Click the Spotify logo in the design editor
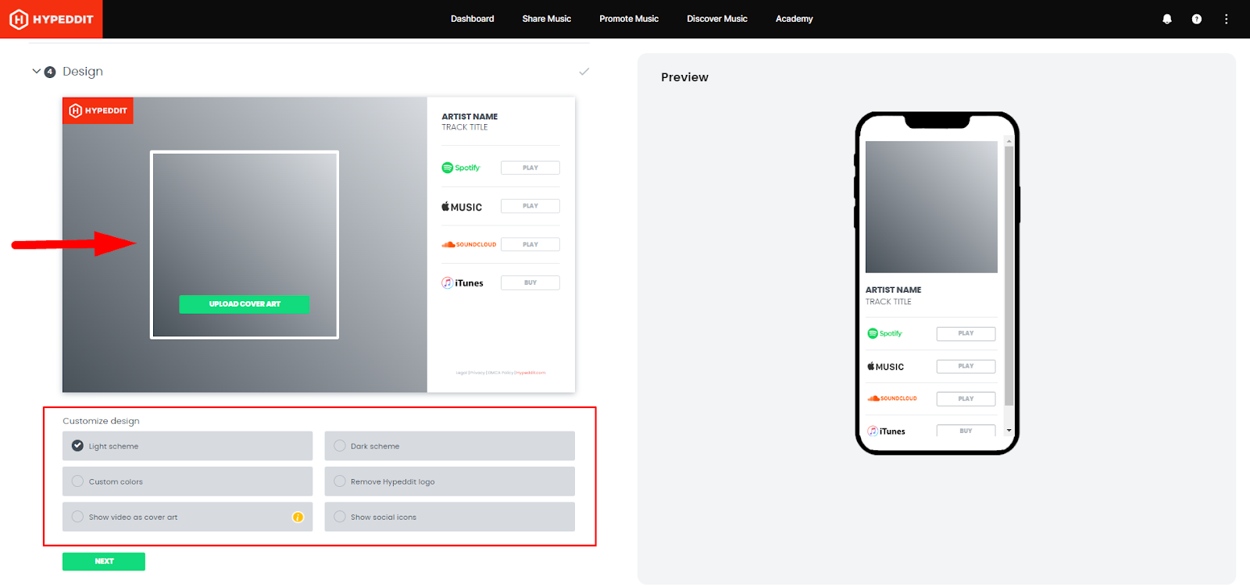 click(461, 168)
